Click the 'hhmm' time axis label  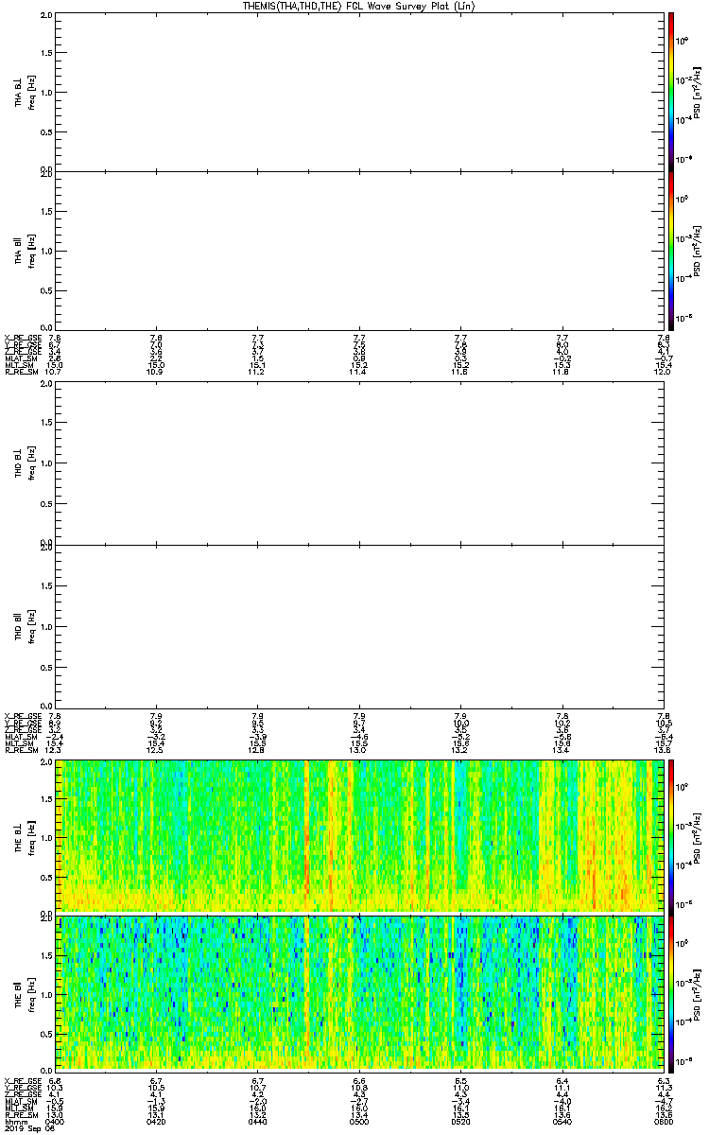14,1121
